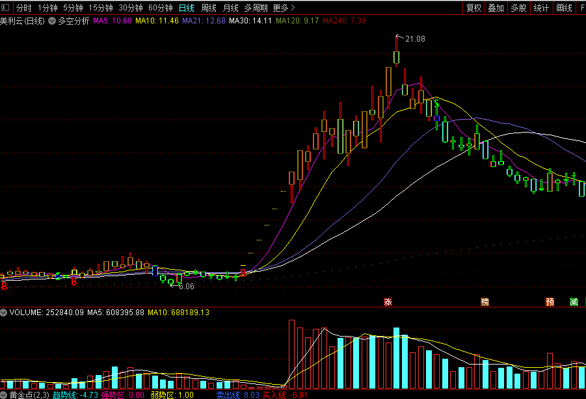Select volume MA5: 608395.88 value

(116, 313)
